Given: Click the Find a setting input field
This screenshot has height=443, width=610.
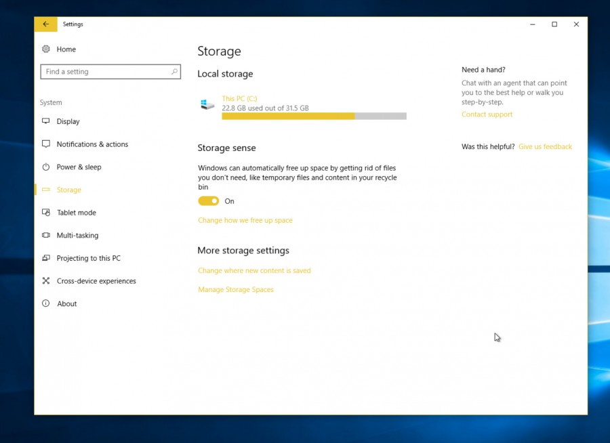Looking at the screenshot, I should (x=102, y=71).
